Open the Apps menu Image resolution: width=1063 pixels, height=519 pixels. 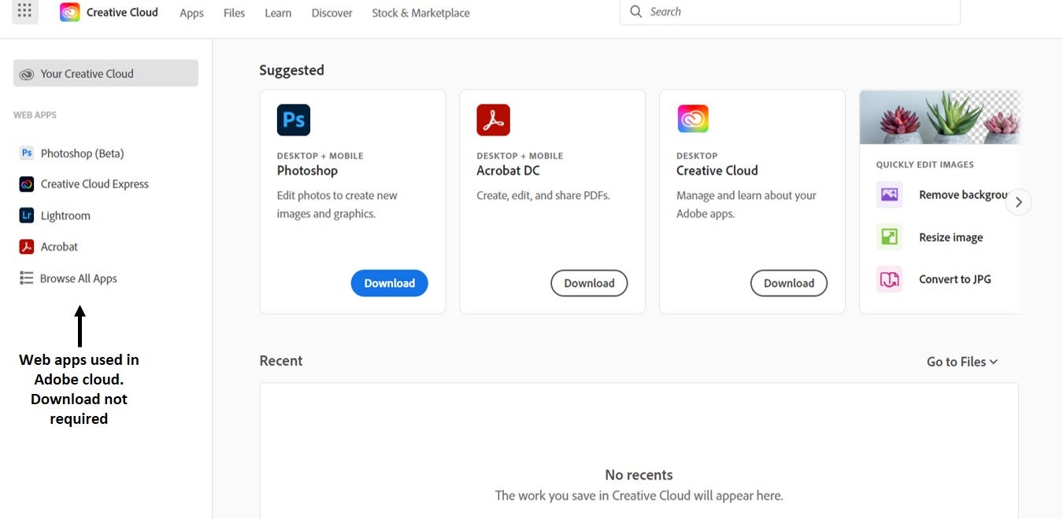(x=191, y=13)
